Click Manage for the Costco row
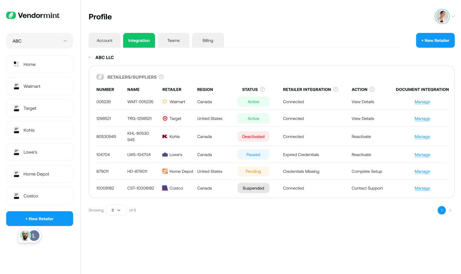This screenshot has height=274, width=461. (422, 188)
